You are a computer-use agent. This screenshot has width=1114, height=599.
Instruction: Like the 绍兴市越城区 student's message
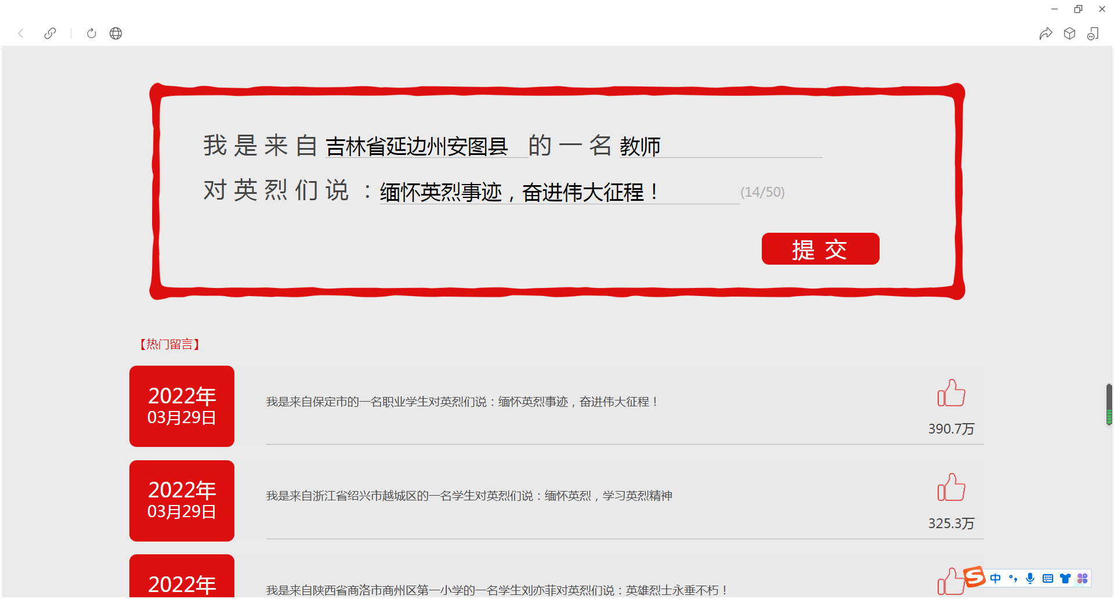[x=951, y=488]
